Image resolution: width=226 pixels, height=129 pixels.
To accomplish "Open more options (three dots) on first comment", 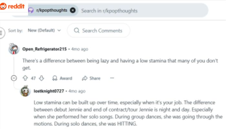I will click(112, 78).
